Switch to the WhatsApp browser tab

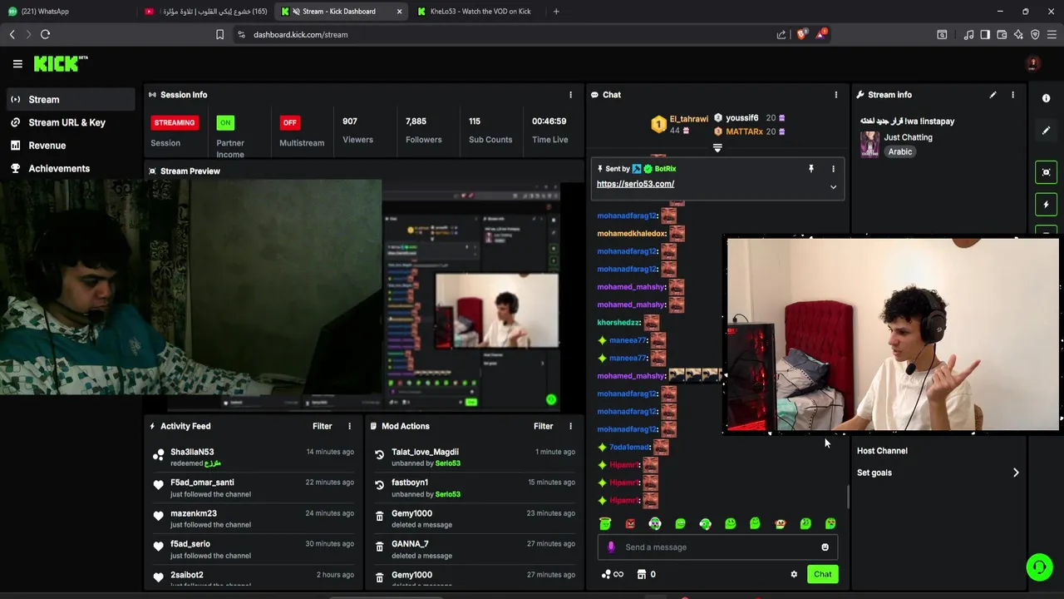point(68,12)
